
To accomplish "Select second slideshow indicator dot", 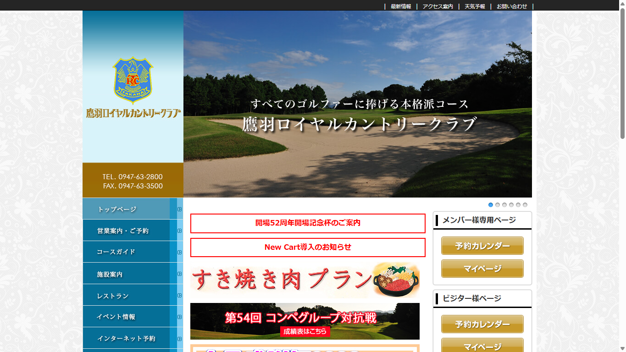I will (x=498, y=205).
